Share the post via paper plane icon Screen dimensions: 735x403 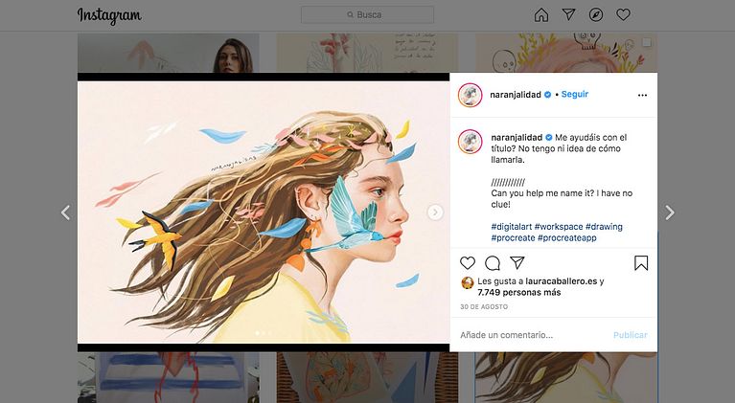[517, 262]
